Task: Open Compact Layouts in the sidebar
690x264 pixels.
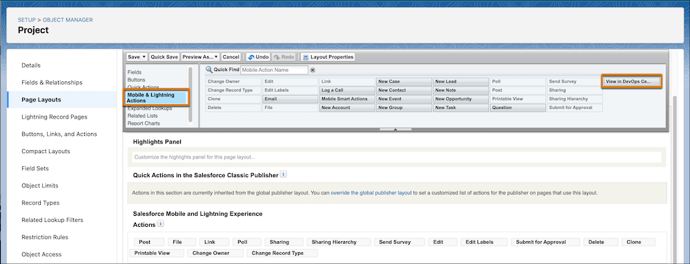Action: pos(46,151)
